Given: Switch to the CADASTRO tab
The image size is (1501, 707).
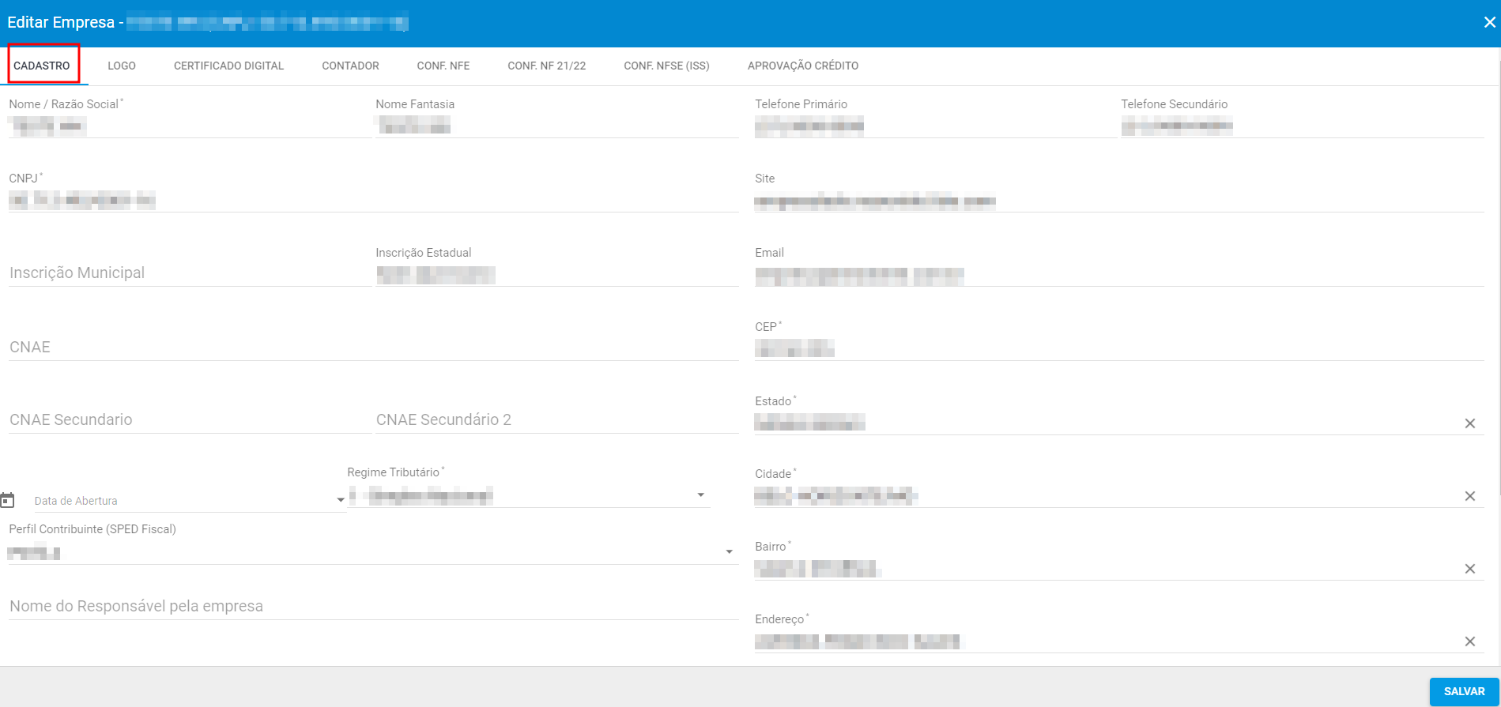Looking at the screenshot, I should (x=42, y=66).
